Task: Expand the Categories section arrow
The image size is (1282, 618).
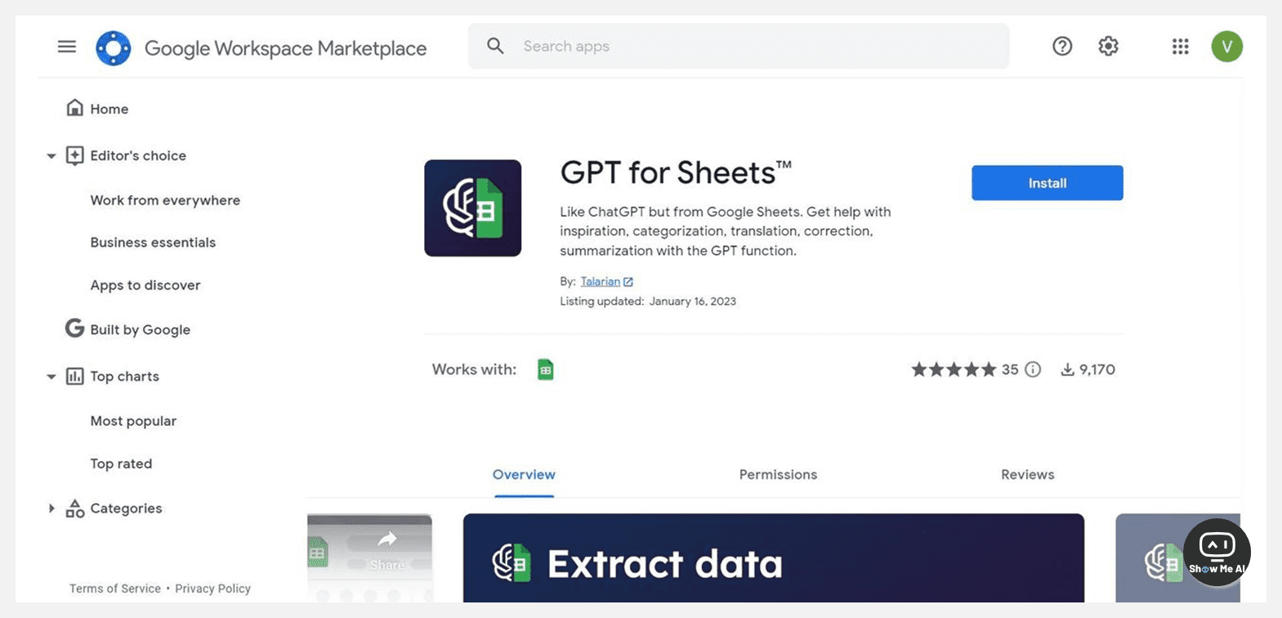Action: pyautogui.click(x=51, y=508)
